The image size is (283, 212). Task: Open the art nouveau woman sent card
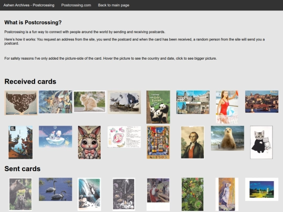227,194
